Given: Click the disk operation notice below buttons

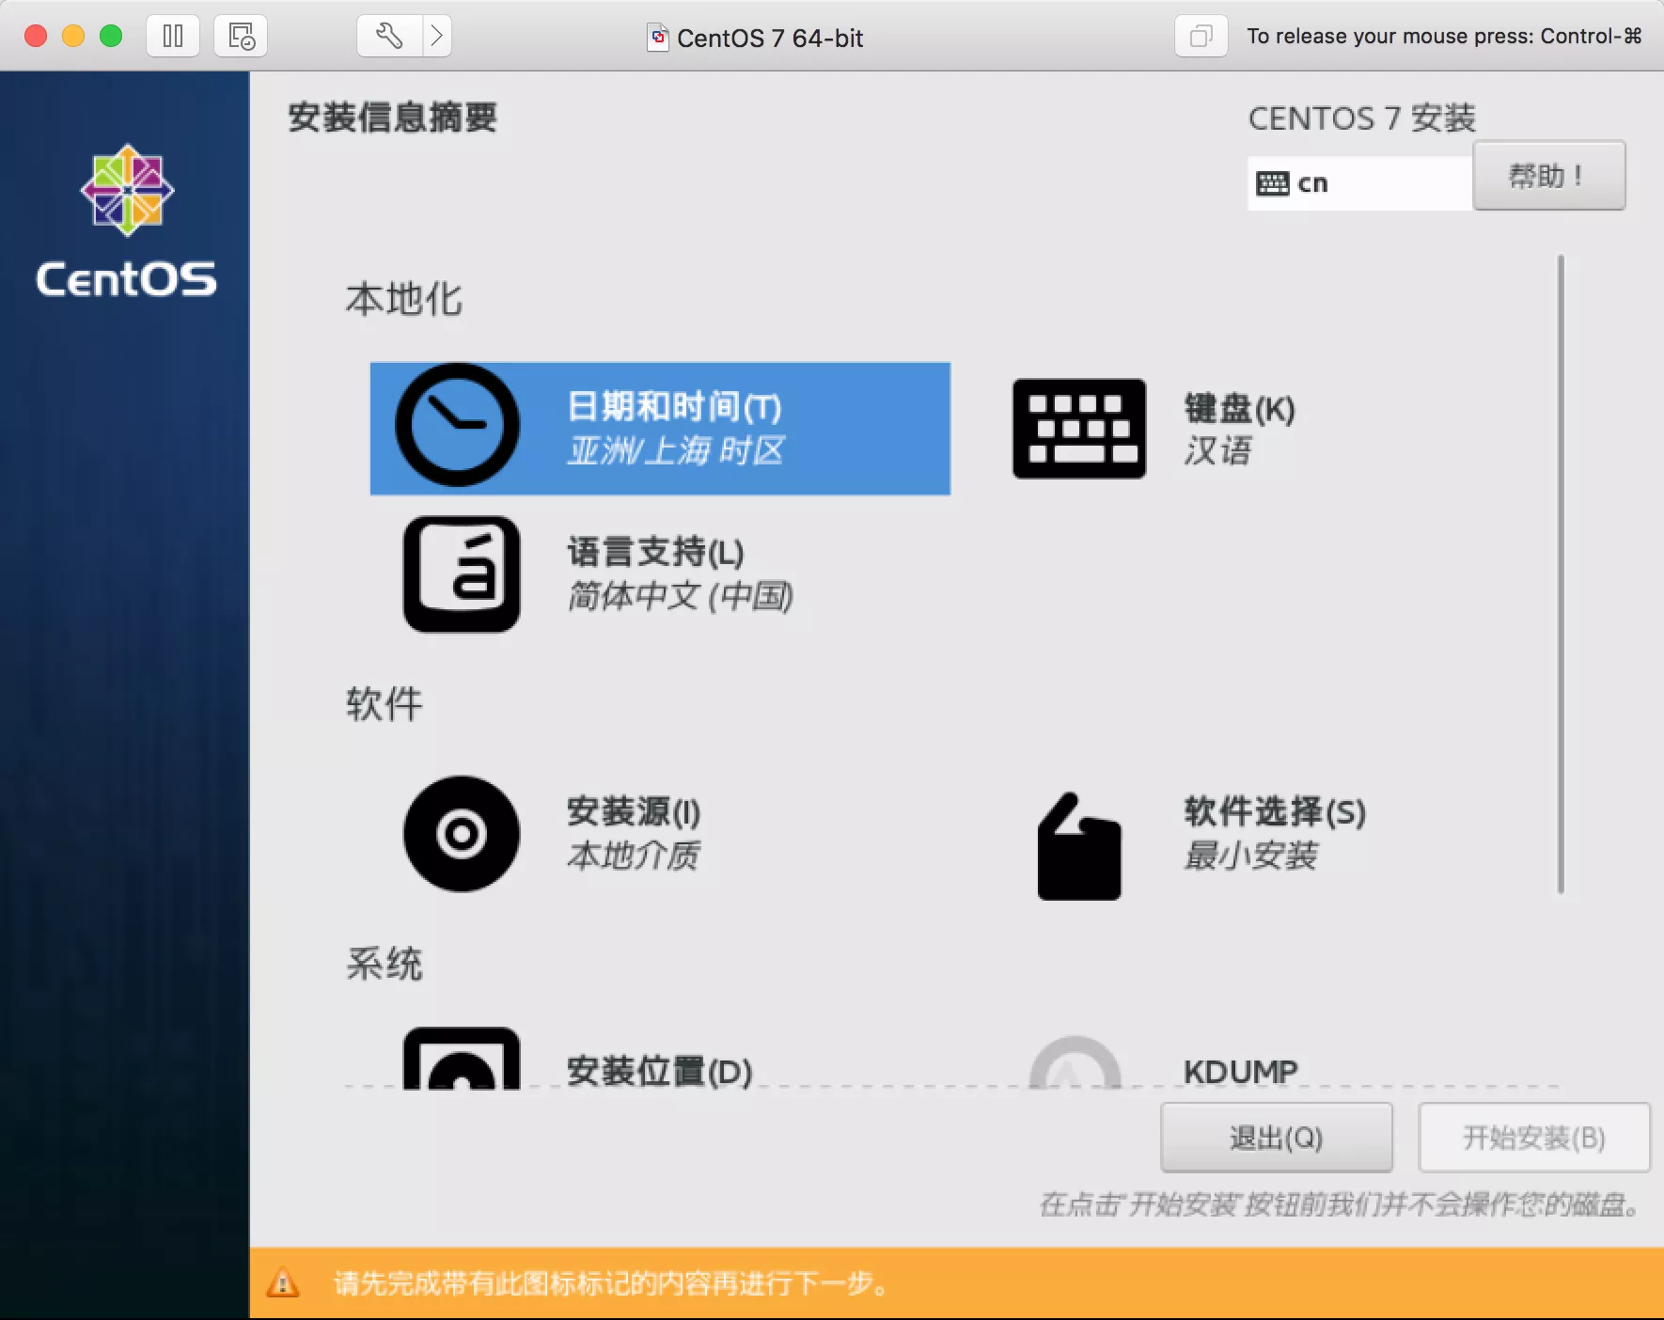Looking at the screenshot, I should (1342, 1204).
